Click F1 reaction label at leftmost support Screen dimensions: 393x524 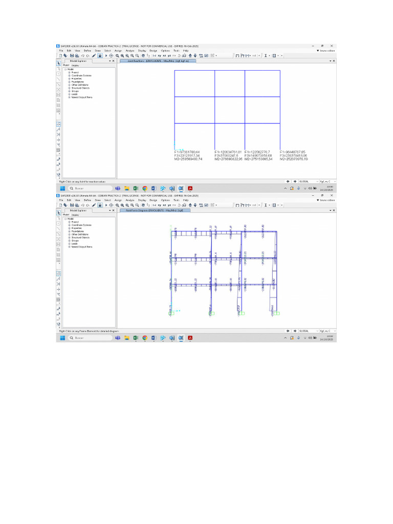tap(187, 152)
